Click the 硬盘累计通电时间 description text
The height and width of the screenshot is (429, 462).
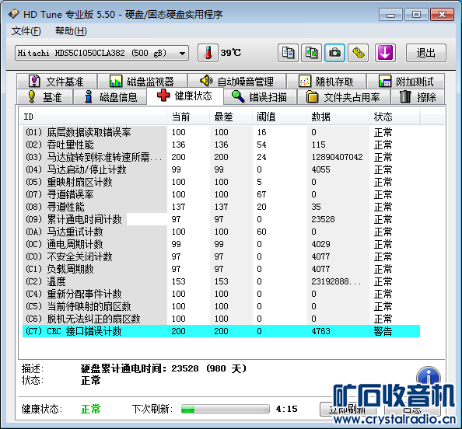[163, 368]
